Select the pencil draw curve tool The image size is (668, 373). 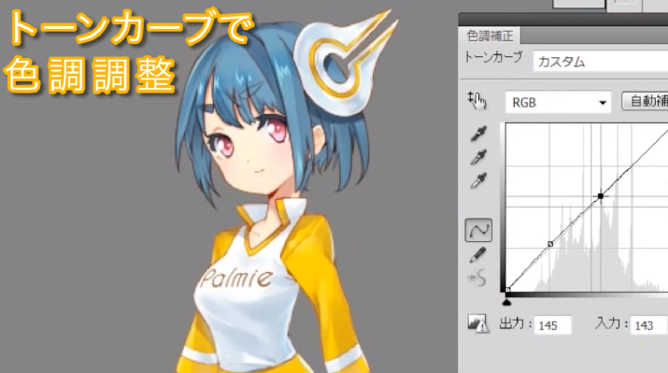click(478, 255)
